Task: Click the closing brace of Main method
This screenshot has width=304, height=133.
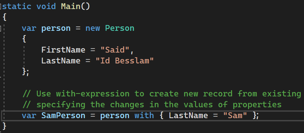Action: 4,126
